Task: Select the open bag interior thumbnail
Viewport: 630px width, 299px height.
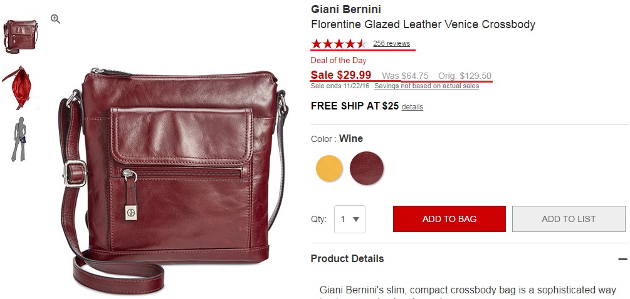Action: (20, 87)
